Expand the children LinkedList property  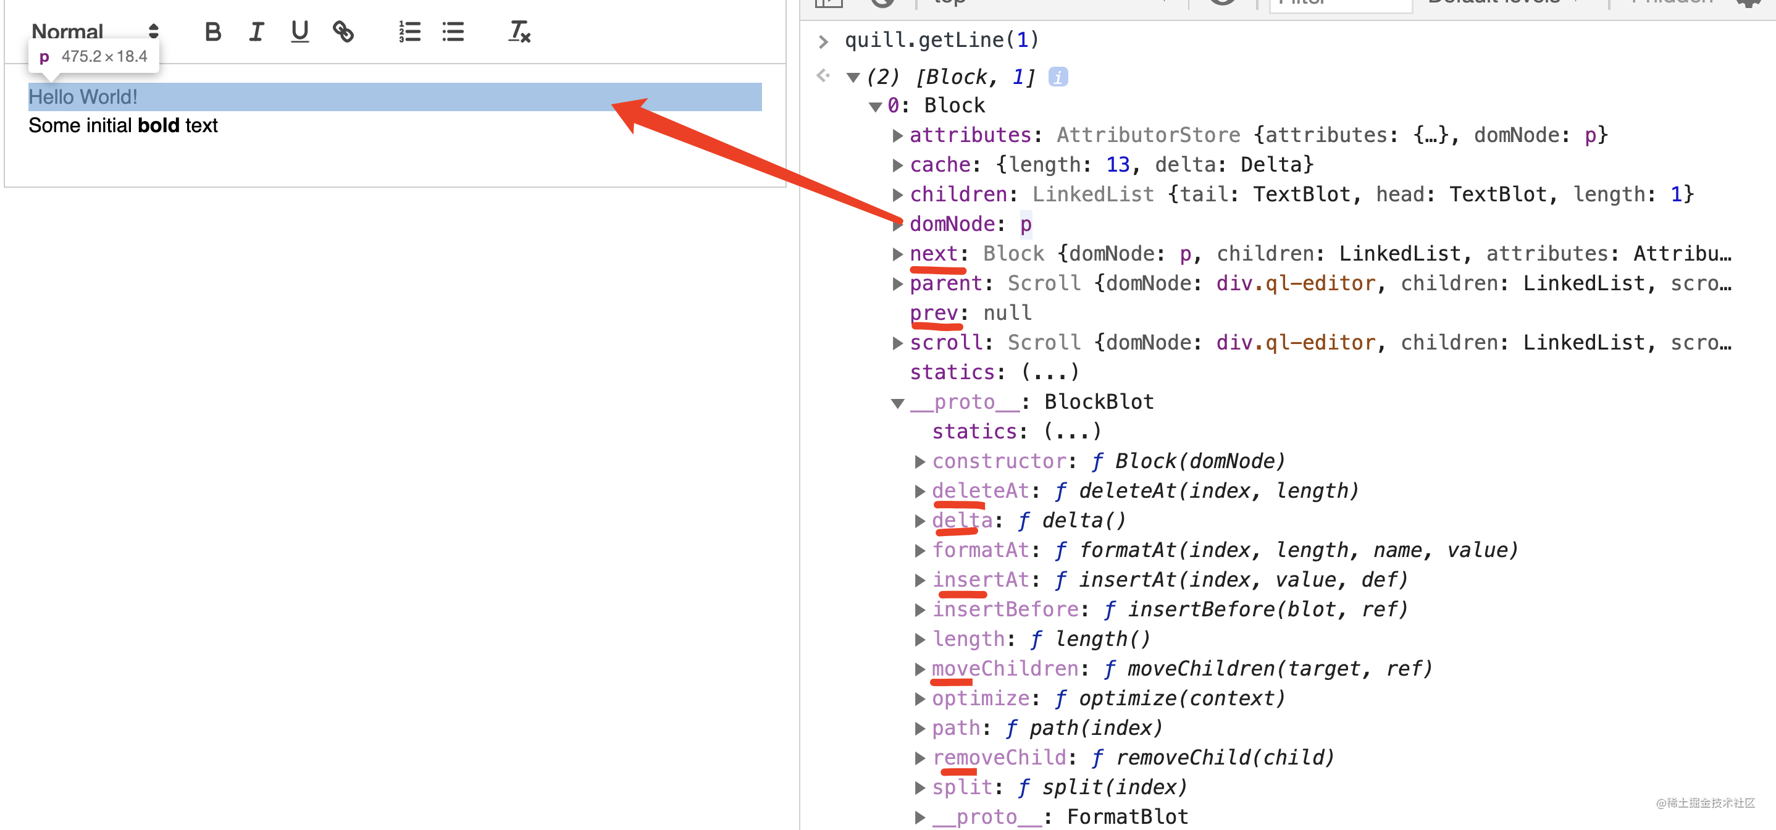click(x=897, y=194)
